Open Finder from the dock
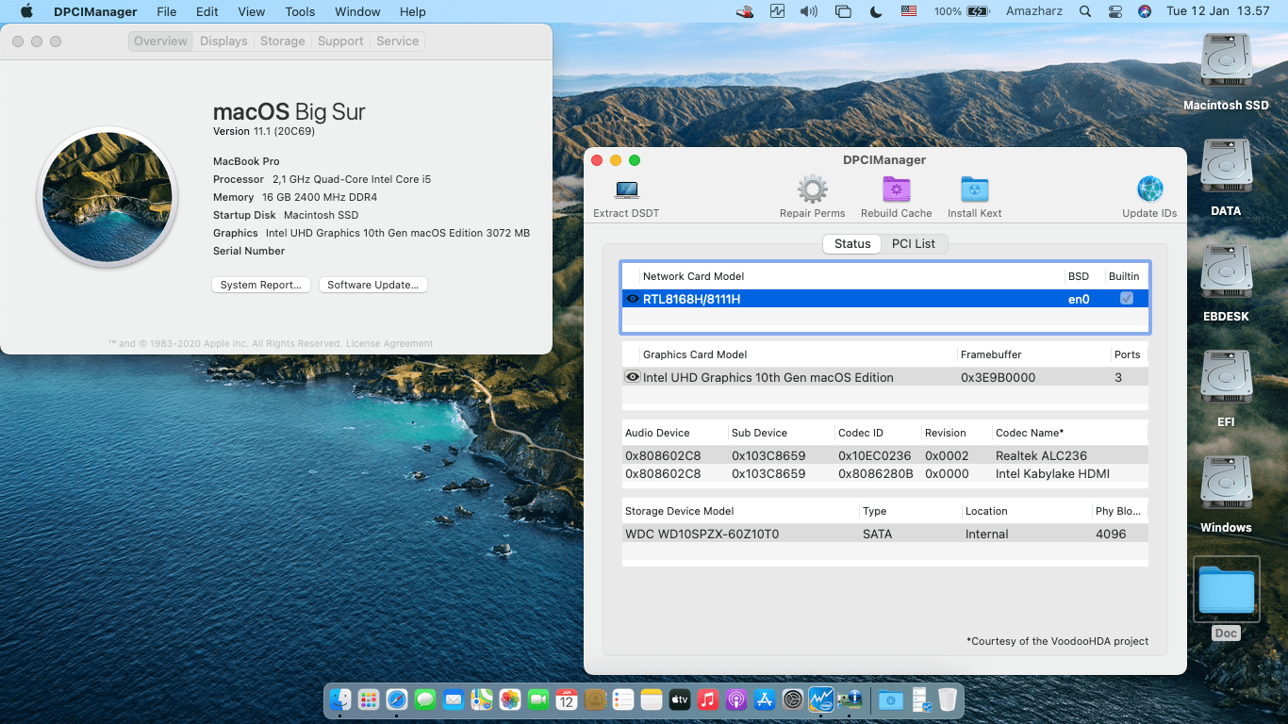Viewport: 1288px width, 724px height. 340,699
